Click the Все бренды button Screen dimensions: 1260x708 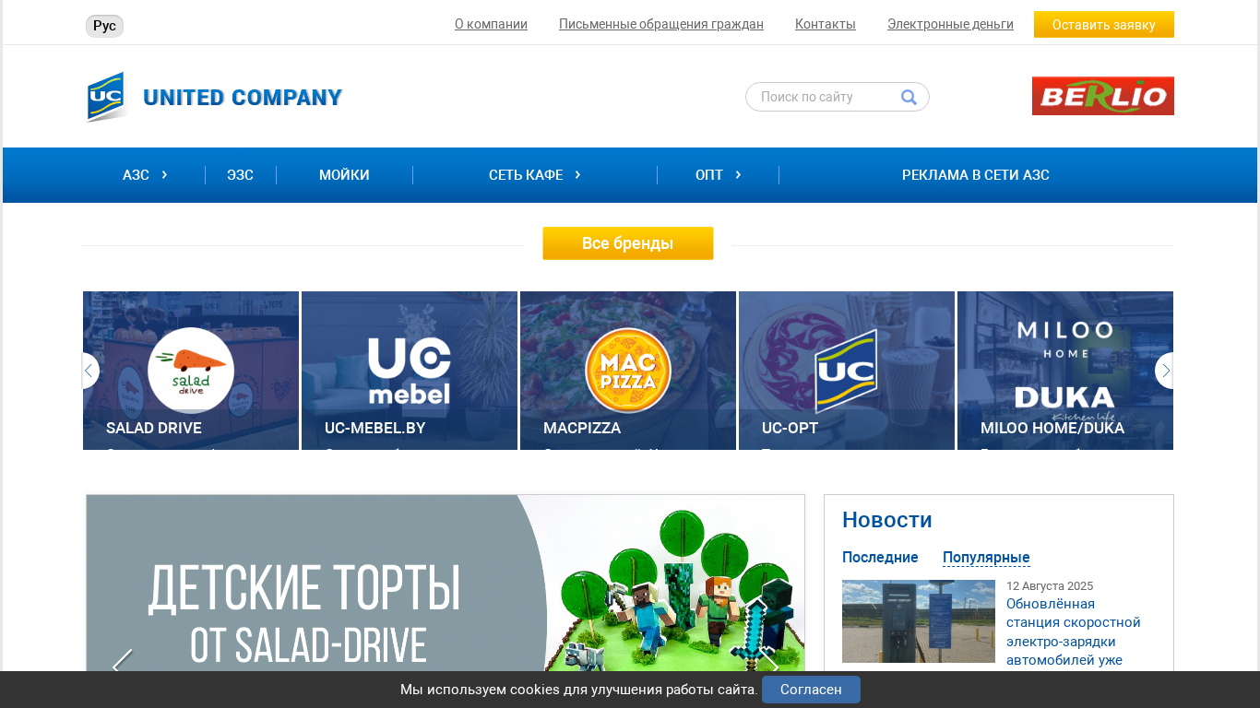[x=628, y=243]
